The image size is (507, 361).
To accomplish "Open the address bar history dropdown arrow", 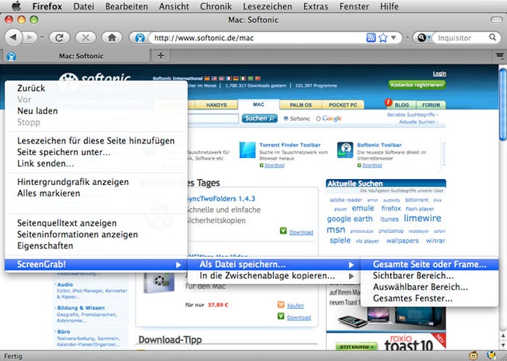I will (x=394, y=37).
